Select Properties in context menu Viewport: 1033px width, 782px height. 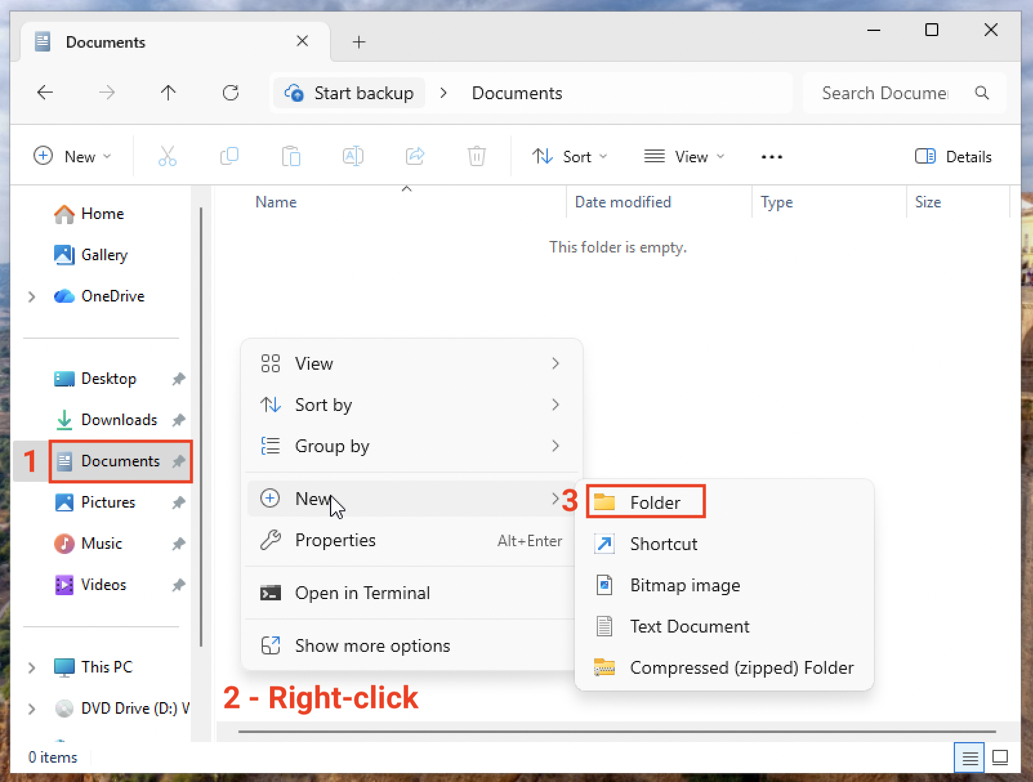411,540
